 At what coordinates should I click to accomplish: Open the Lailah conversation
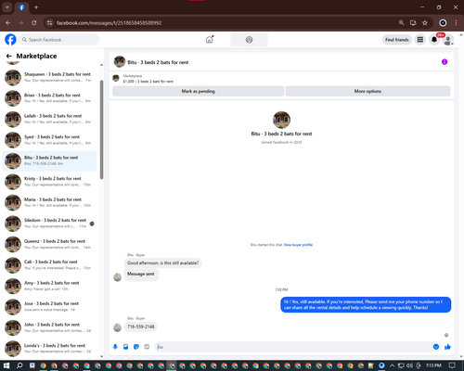[x=49, y=119]
